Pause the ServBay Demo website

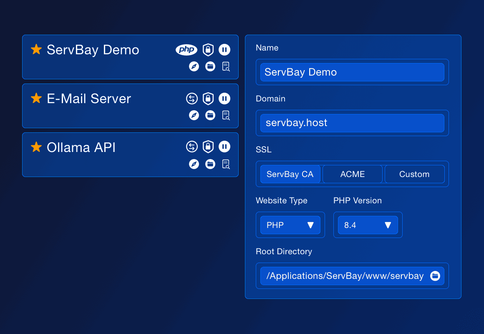224,49
